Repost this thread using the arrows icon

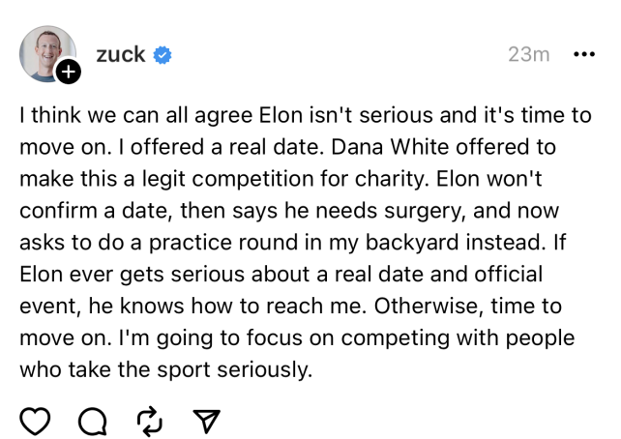tap(149, 420)
